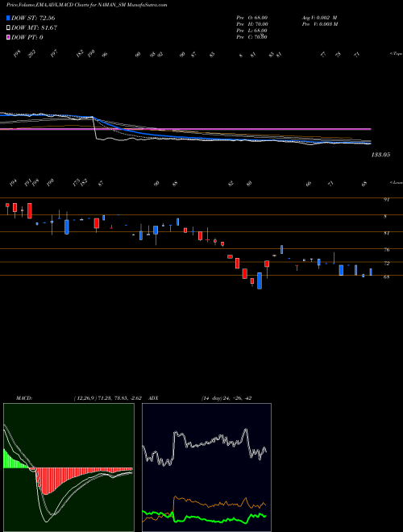Select the 'DOW MT: 81.67' legend text
This screenshot has width=403, height=532.
[34, 28]
